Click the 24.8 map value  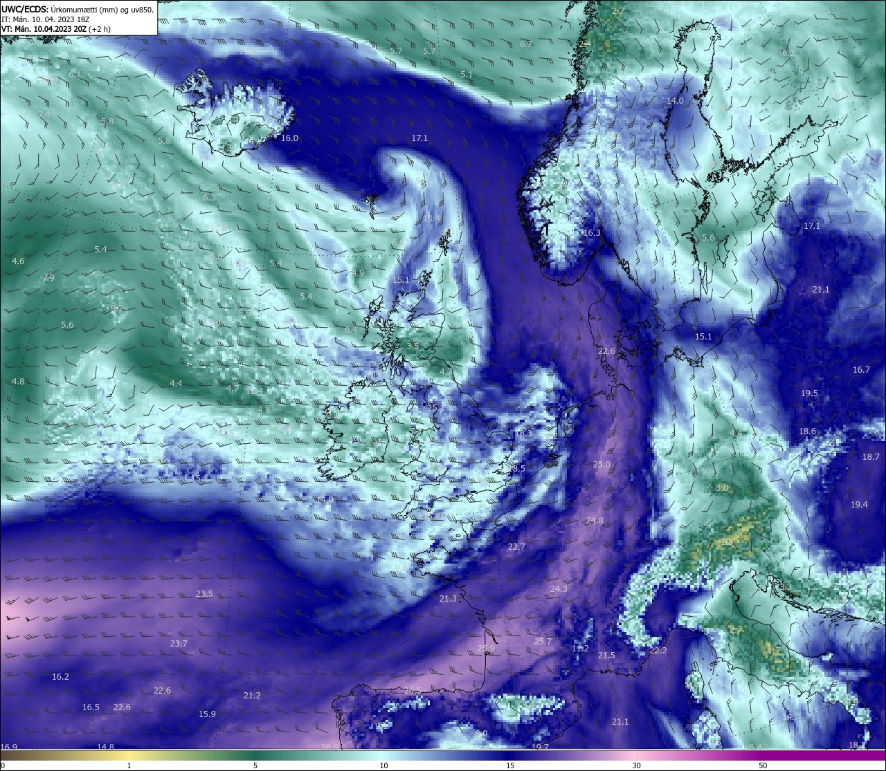(x=595, y=521)
